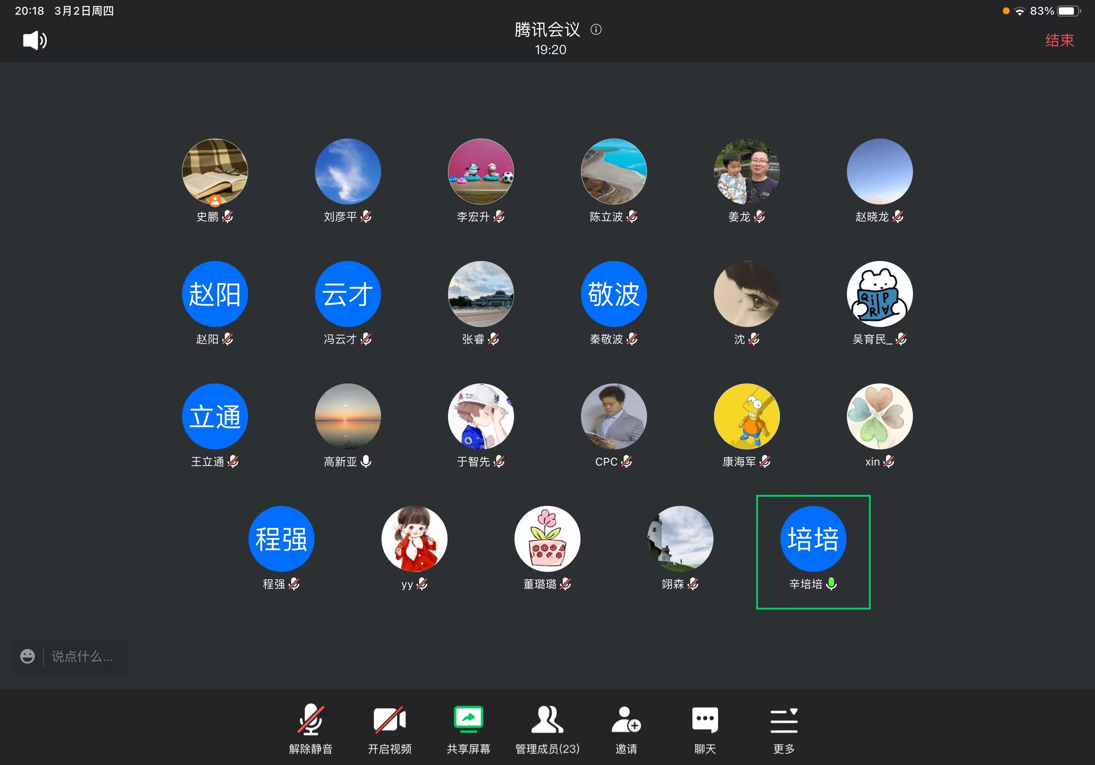The width and height of the screenshot is (1095, 765).
Task: Click the 腾讯会议 meeting title
Action: pyautogui.click(x=547, y=29)
